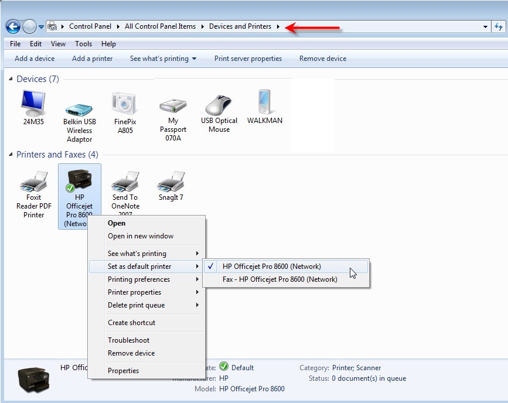Expand See what's printing context submenu
Screen dimensions: 508x403
pyautogui.click(x=147, y=254)
